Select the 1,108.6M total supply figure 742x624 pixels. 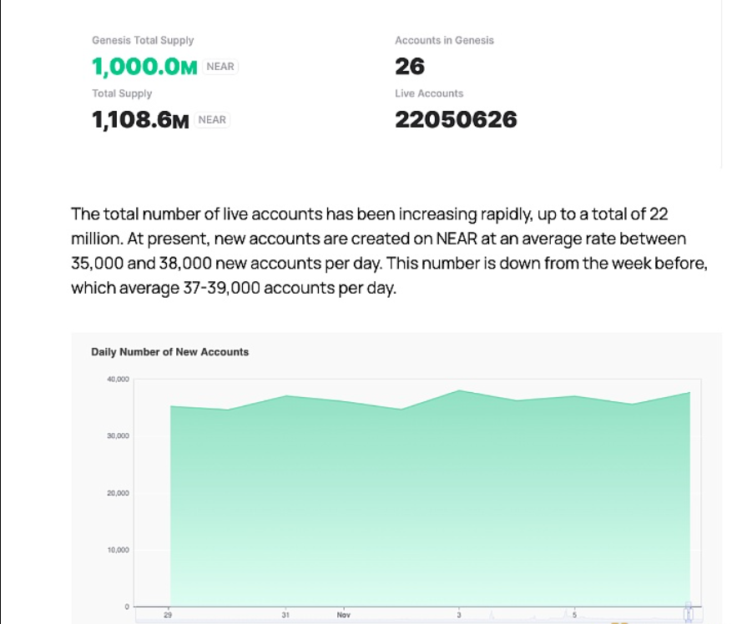coord(140,121)
